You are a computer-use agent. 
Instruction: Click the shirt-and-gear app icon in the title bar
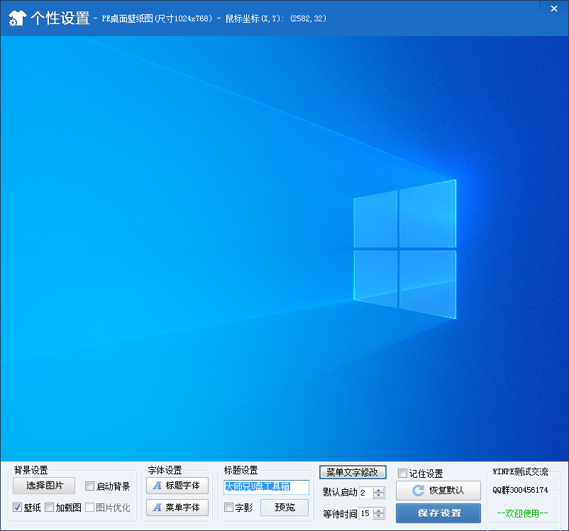pos(18,18)
